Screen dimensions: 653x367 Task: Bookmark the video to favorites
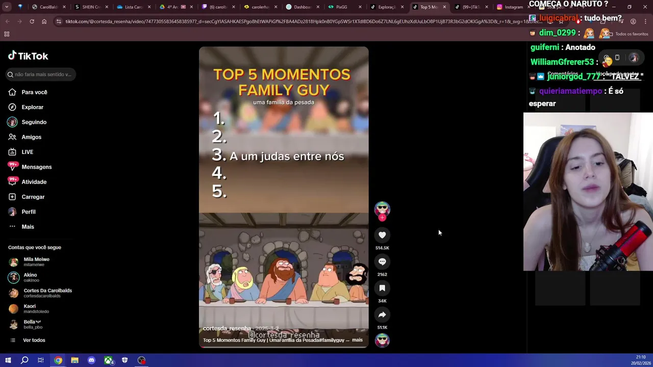click(x=382, y=288)
